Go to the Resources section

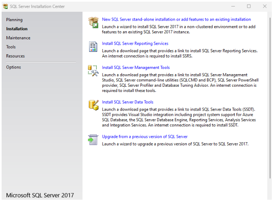[15, 56]
